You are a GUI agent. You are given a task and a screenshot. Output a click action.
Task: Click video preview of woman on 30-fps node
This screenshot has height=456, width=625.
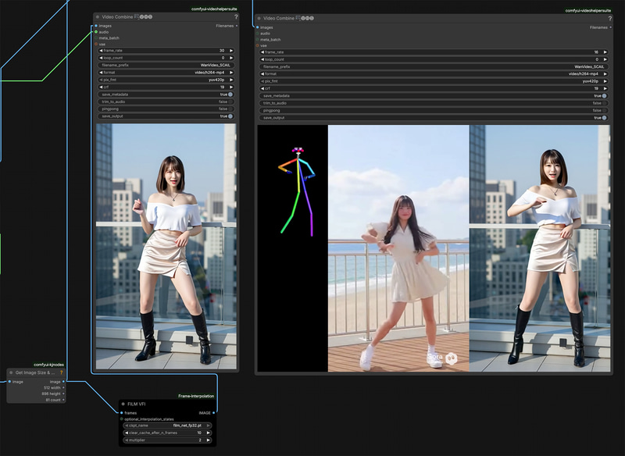[x=166, y=247]
